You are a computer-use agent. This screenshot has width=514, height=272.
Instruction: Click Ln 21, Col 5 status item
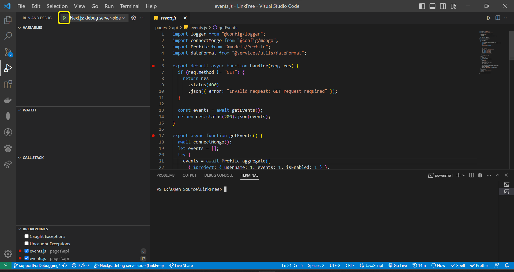[292, 265]
